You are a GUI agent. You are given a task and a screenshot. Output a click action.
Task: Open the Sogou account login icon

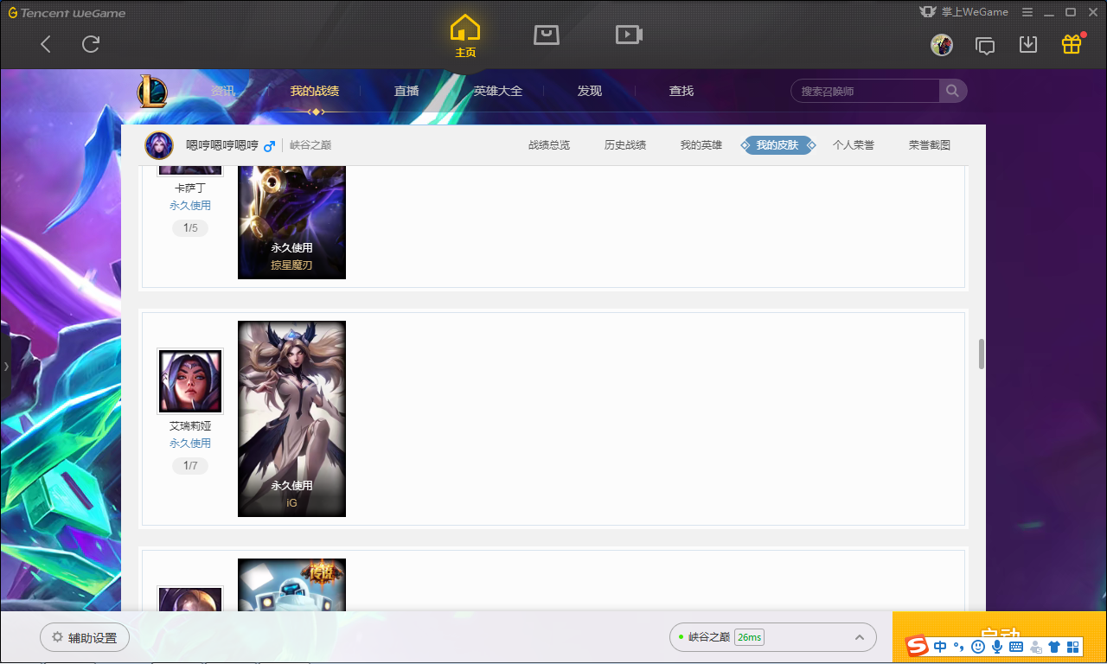1035,647
